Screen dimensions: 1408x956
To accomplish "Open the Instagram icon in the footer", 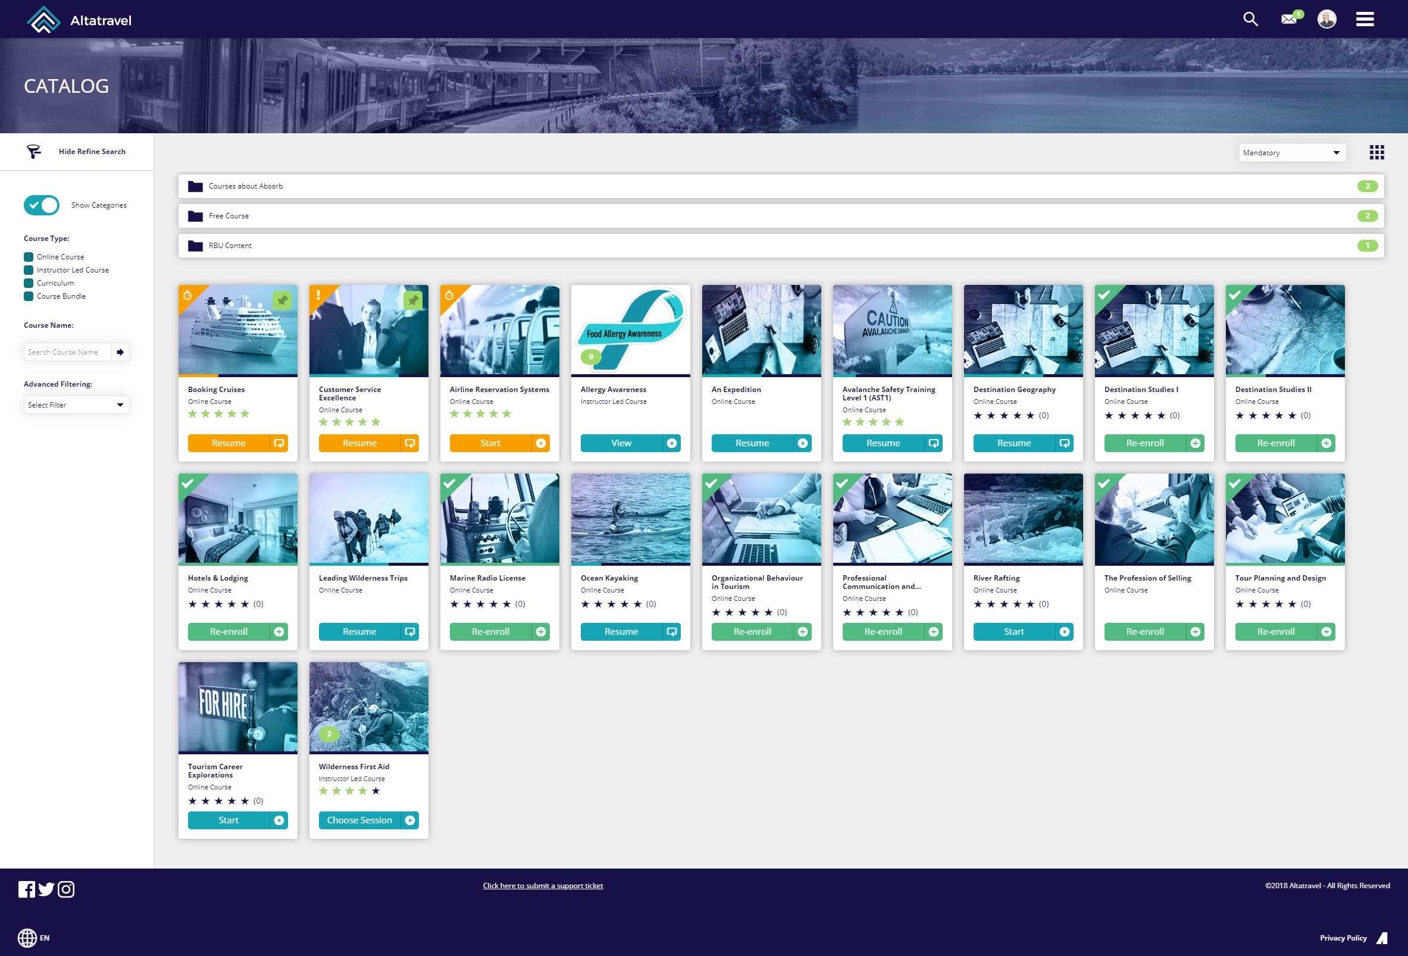I will coord(67,889).
